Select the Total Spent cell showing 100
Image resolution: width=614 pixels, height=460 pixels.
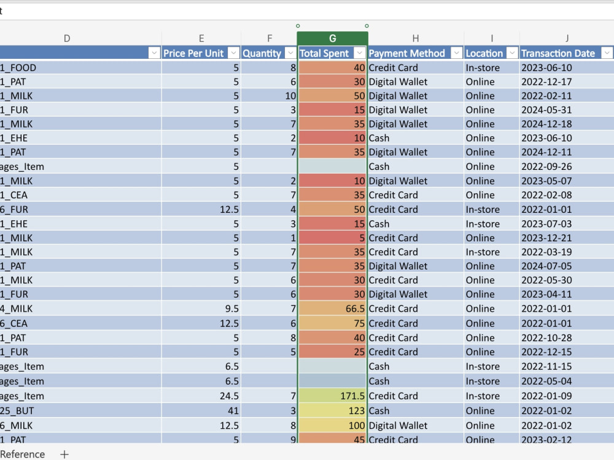point(332,426)
